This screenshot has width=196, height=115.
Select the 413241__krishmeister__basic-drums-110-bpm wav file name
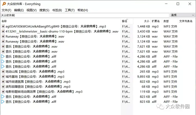click(x=62, y=31)
